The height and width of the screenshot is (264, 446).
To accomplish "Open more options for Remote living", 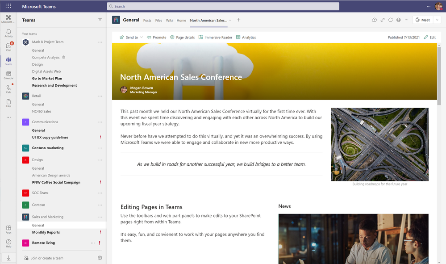I will tap(93, 243).
